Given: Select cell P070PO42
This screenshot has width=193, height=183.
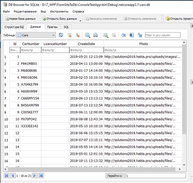Looking at the screenshot, I should click(x=31, y=119).
